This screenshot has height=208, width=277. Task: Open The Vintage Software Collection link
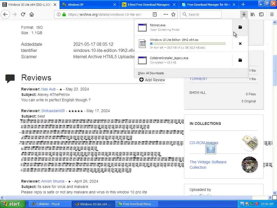(x=208, y=164)
